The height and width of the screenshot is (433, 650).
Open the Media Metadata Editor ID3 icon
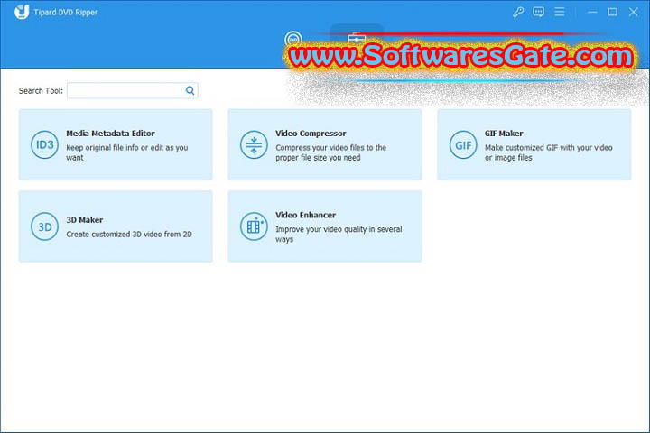coord(45,144)
